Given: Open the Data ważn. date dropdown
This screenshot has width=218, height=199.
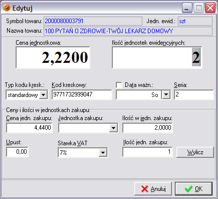Looking at the screenshot, I should pos(166,94).
